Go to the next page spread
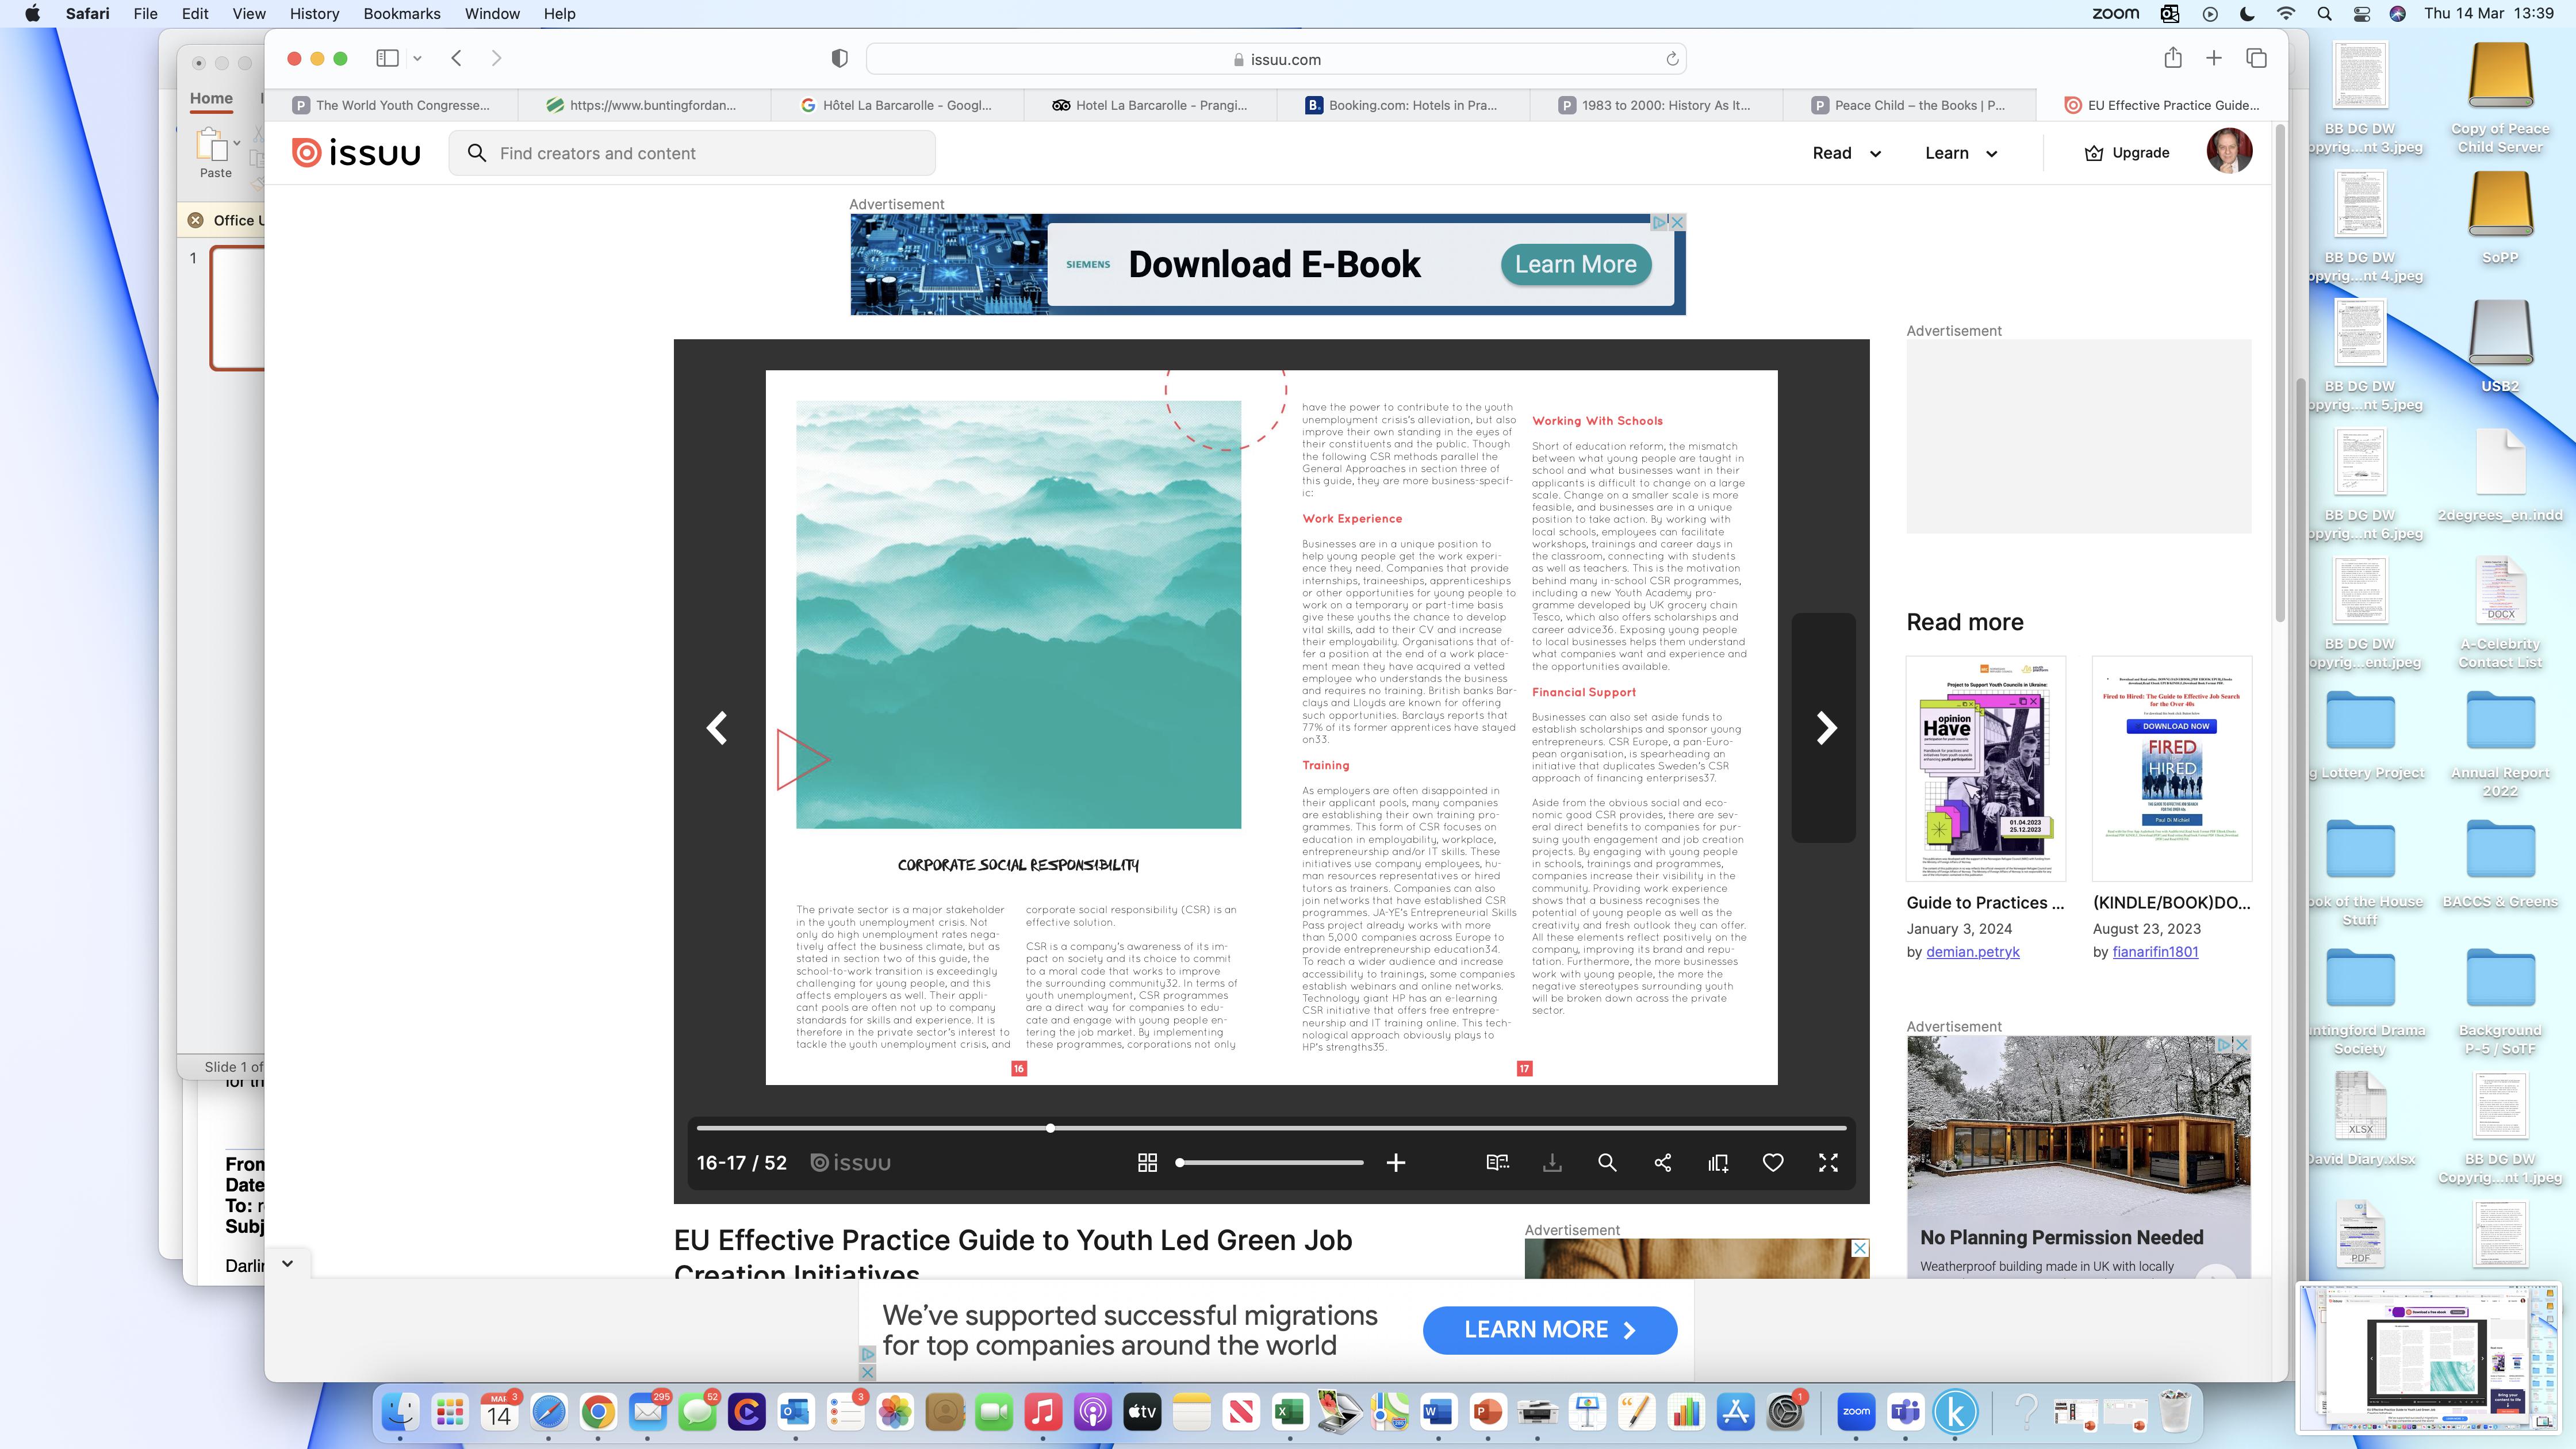Image resolution: width=2576 pixels, height=1449 pixels. (1826, 728)
